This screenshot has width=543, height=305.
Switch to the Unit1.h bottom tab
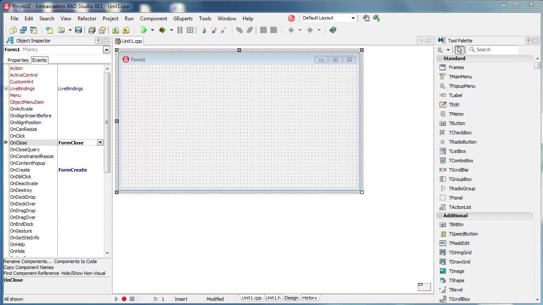(x=273, y=298)
